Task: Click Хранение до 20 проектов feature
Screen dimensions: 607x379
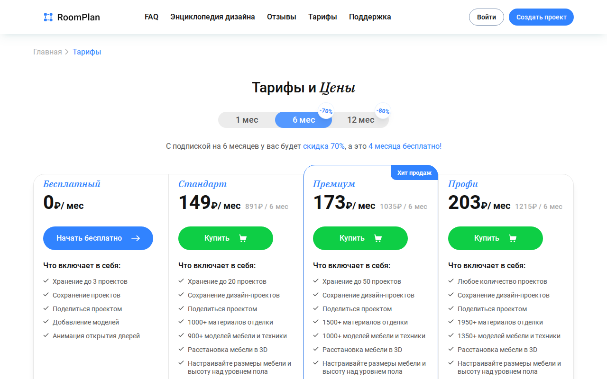Action: (227, 281)
